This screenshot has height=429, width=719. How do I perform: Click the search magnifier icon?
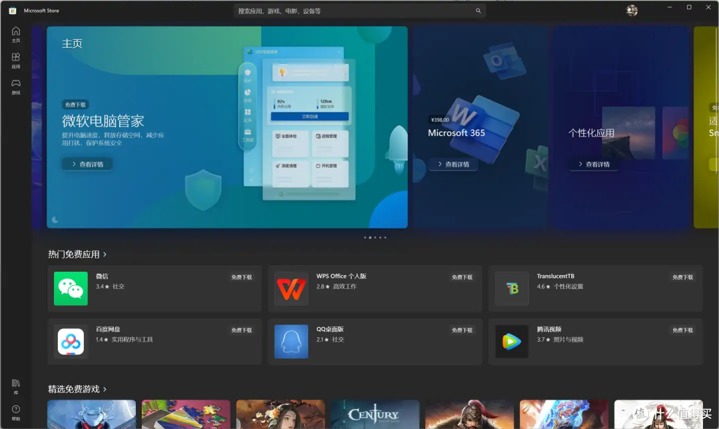click(x=478, y=11)
